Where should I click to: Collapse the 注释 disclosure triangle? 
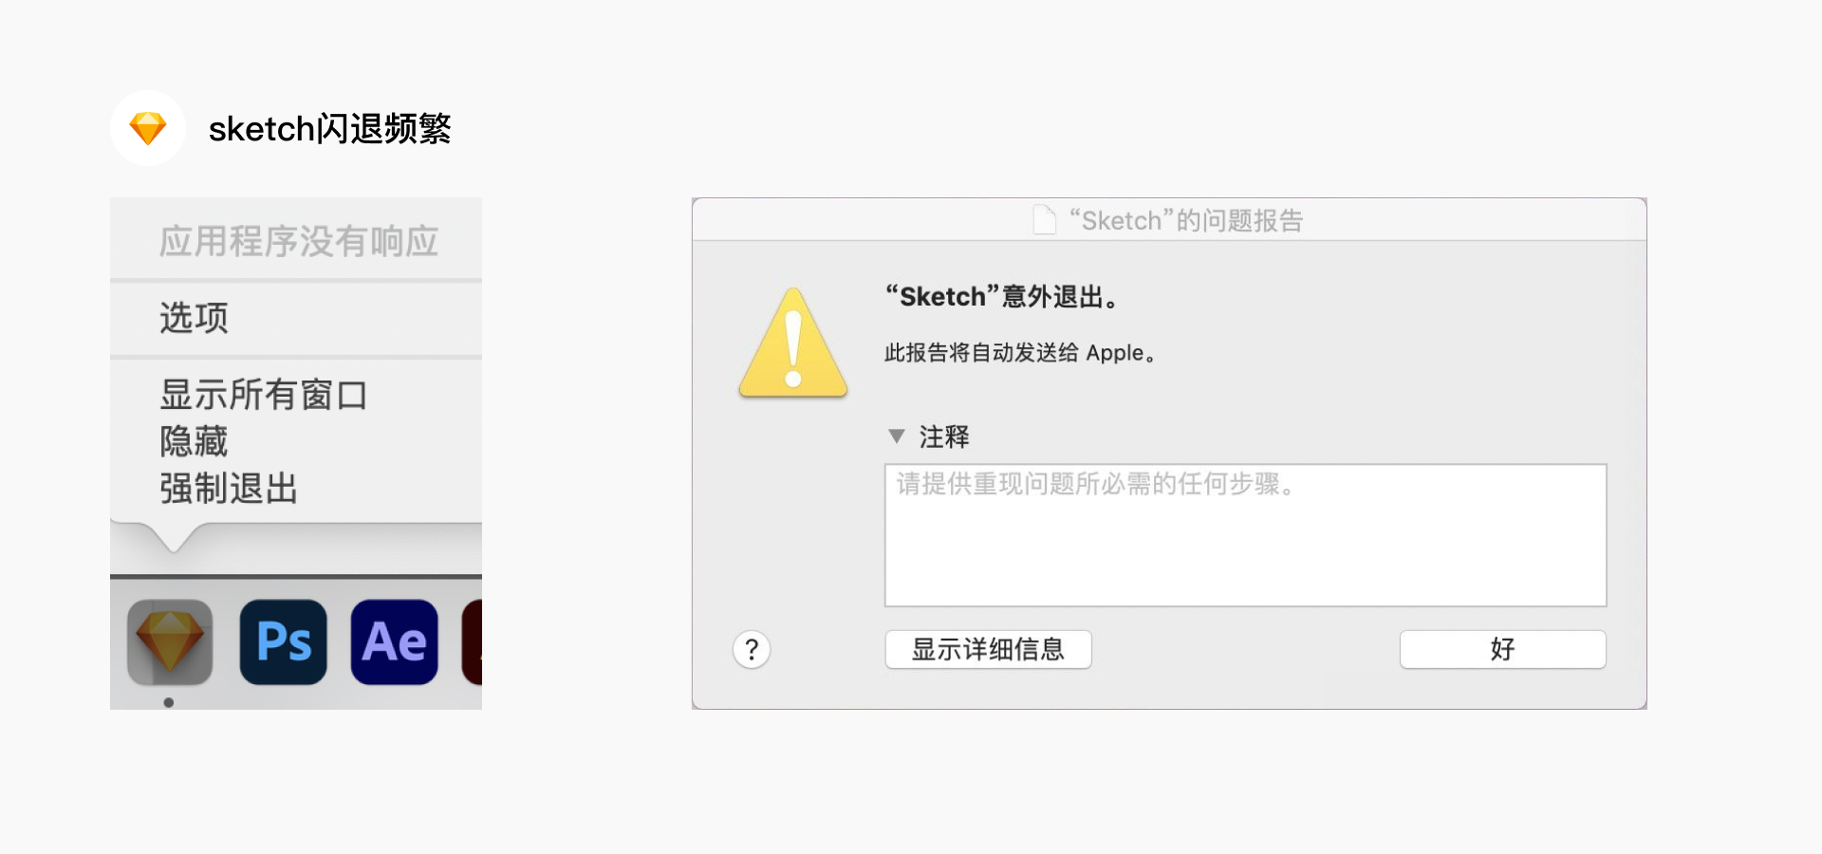(x=896, y=436)
